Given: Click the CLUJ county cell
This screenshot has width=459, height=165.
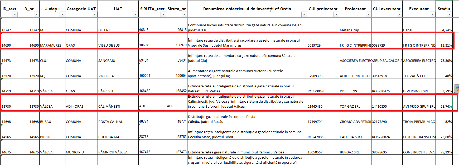Looking at the screenshot, I should [x=52, y=56].
